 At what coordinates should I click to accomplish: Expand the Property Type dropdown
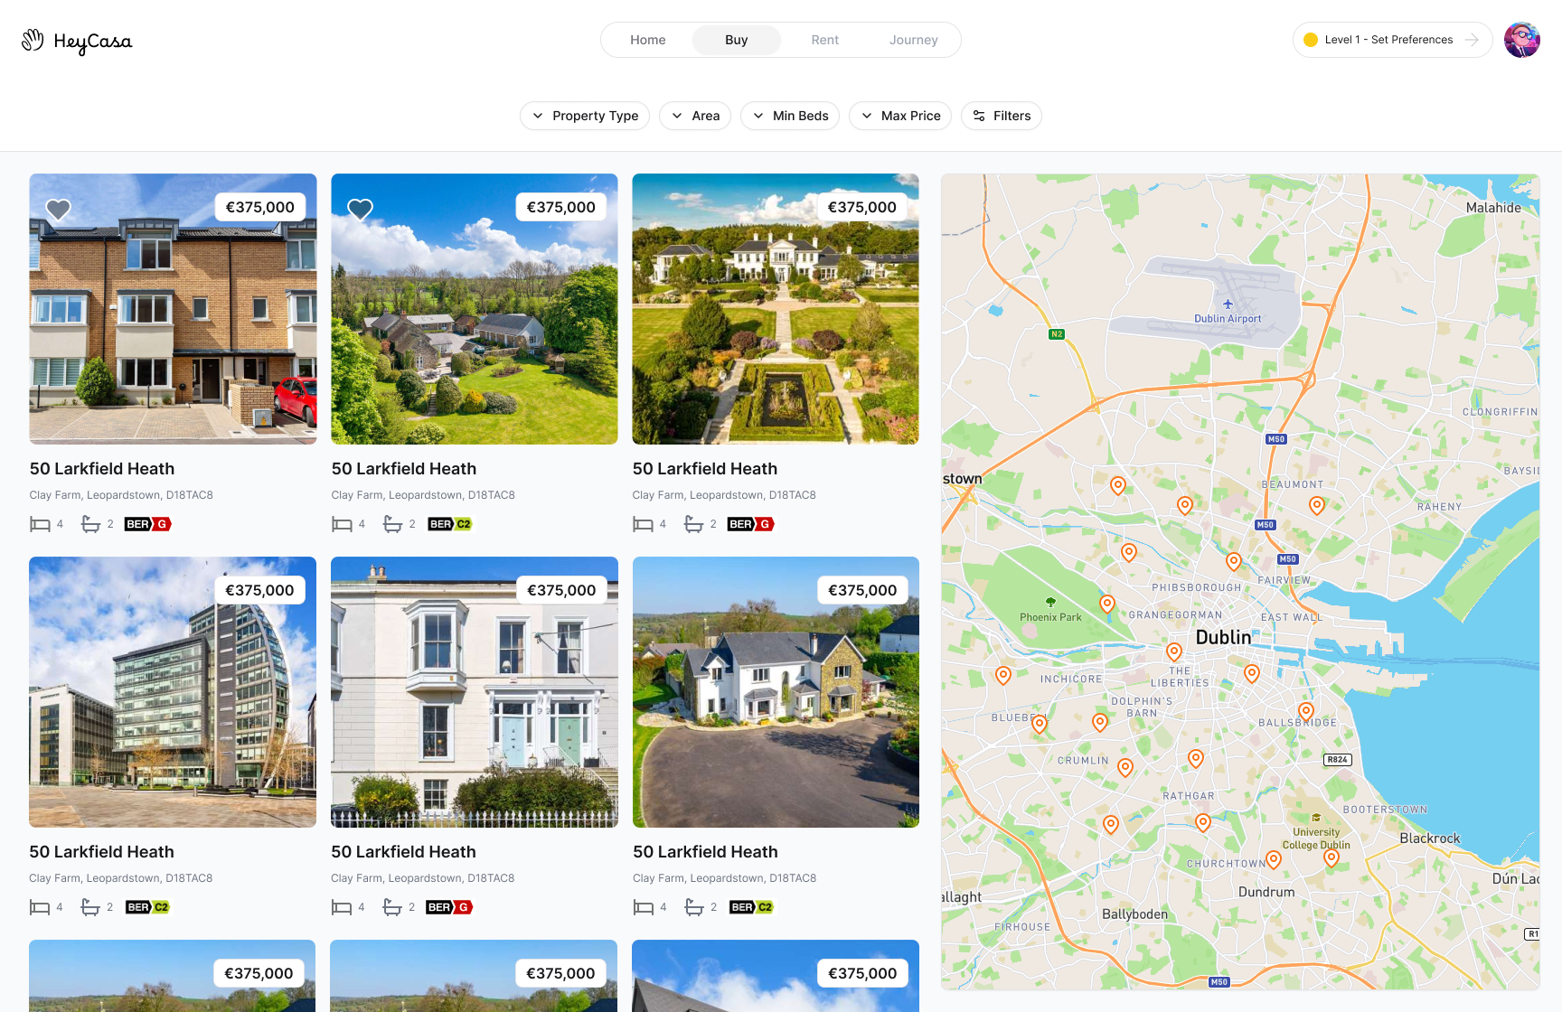585,116
